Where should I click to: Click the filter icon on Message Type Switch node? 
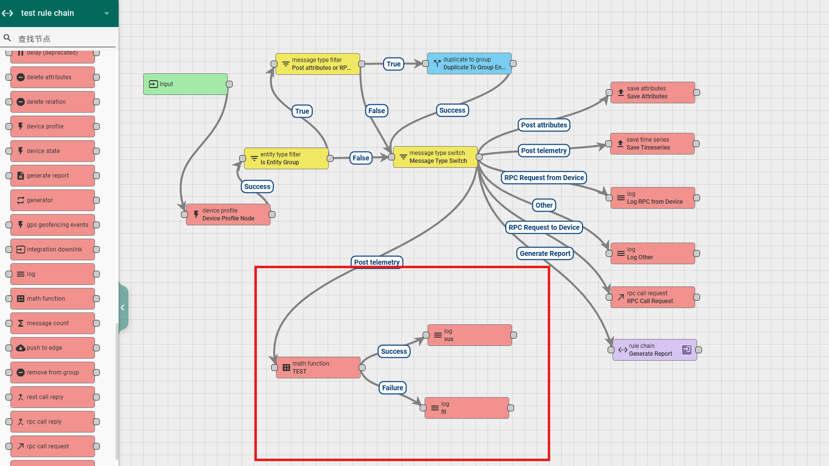coord(403,157)
